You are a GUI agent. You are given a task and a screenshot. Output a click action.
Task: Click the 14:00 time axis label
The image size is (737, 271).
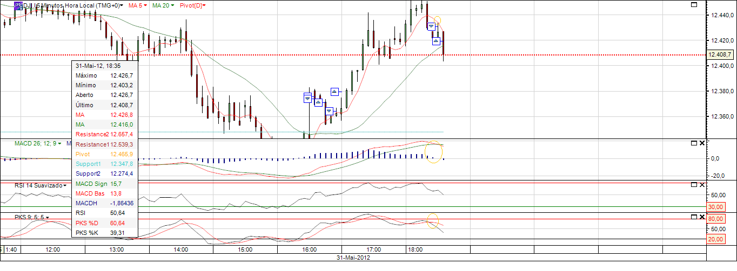point(181,250)
